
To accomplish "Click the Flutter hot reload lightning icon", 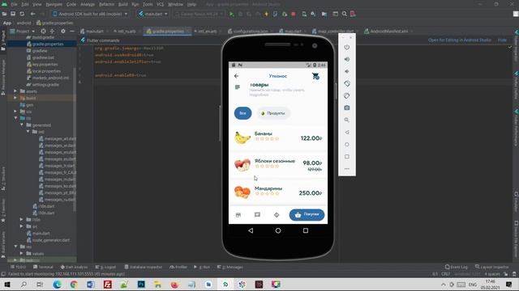I will coord(266,15).
